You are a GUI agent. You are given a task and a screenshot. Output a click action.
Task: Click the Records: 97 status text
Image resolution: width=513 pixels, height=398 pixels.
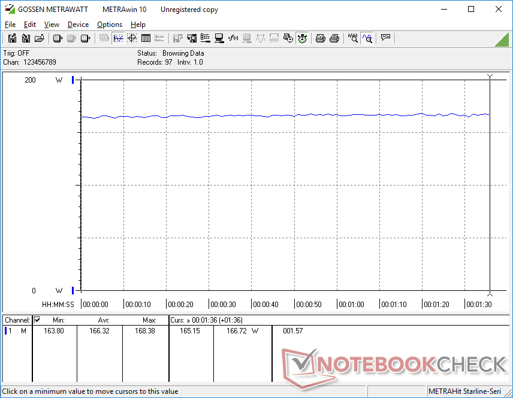coord(155,62)
